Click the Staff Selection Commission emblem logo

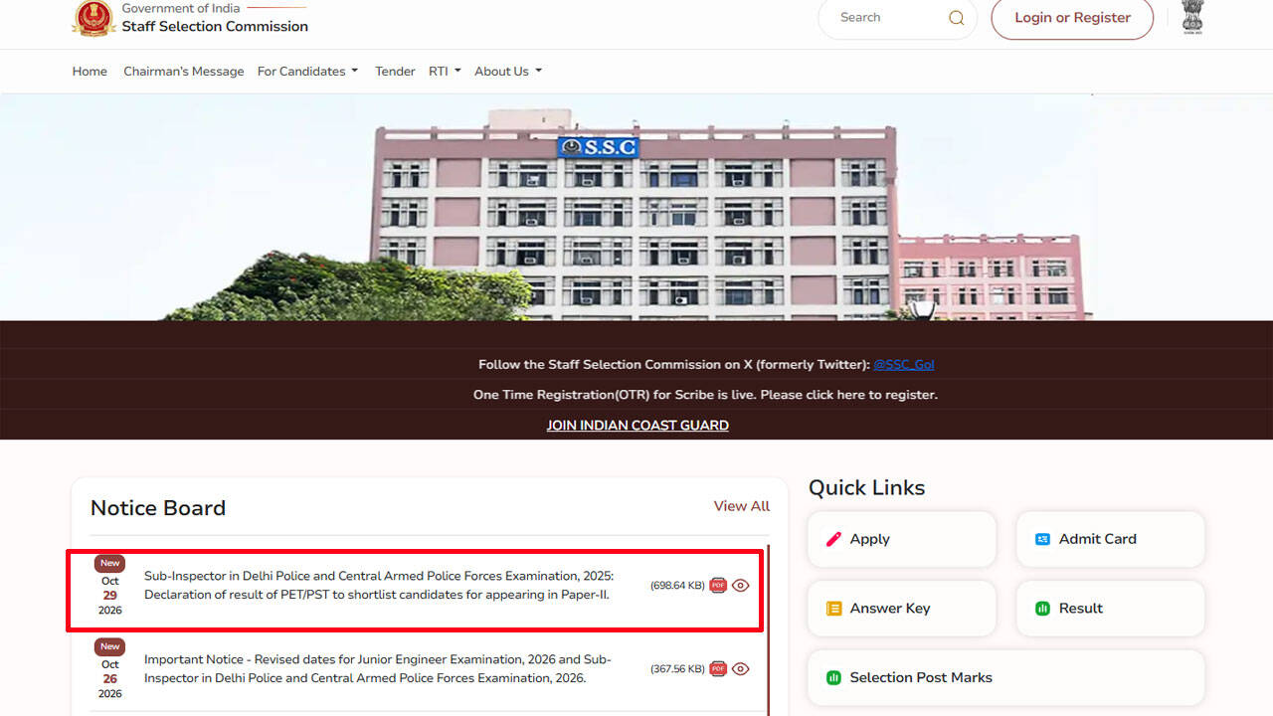(x=93, y=18)
